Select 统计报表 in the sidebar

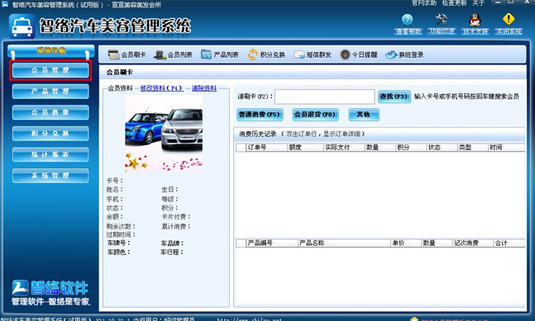50,155
